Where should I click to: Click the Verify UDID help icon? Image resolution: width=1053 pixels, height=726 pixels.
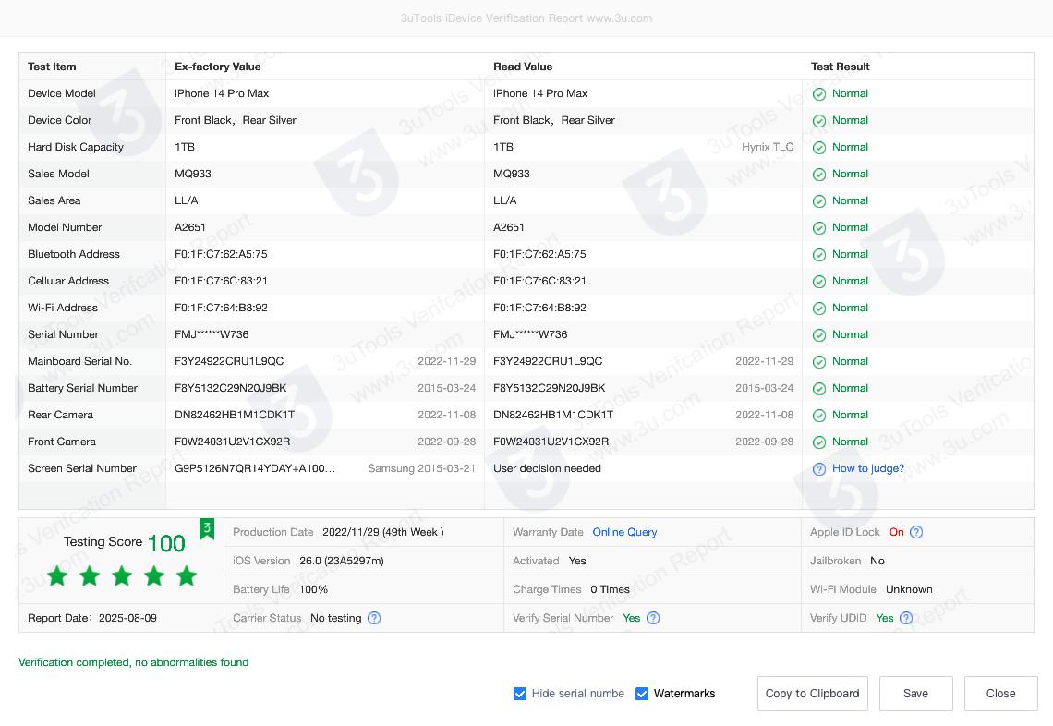[906, 618]
